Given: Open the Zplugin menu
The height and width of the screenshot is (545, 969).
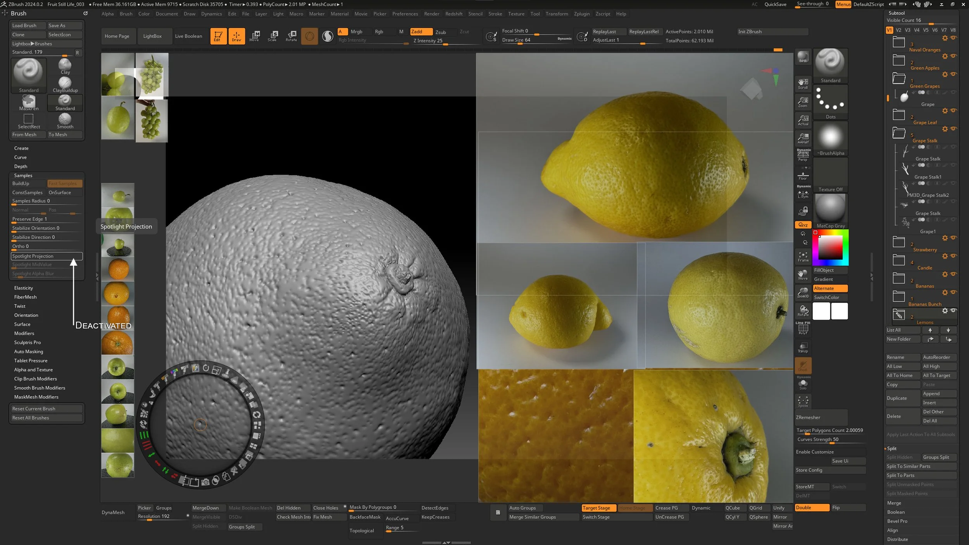Looking at the screenshot, I should coord(581,14).
